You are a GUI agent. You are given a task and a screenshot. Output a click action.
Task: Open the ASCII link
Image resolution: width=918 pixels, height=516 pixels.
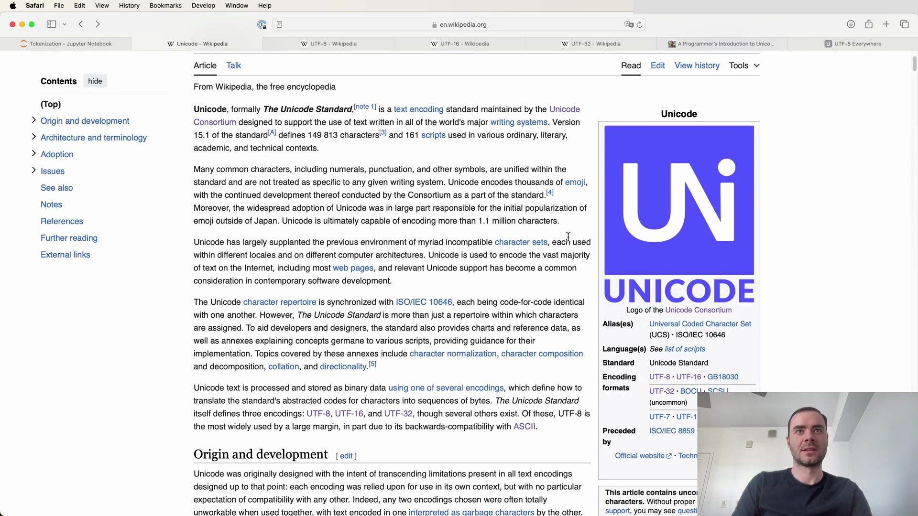(524, 427)
